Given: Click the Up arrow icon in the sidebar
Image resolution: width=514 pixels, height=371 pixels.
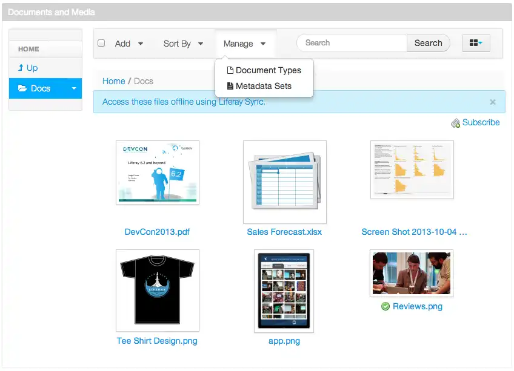Looking at the screenshot, I should tap(22, 68).
